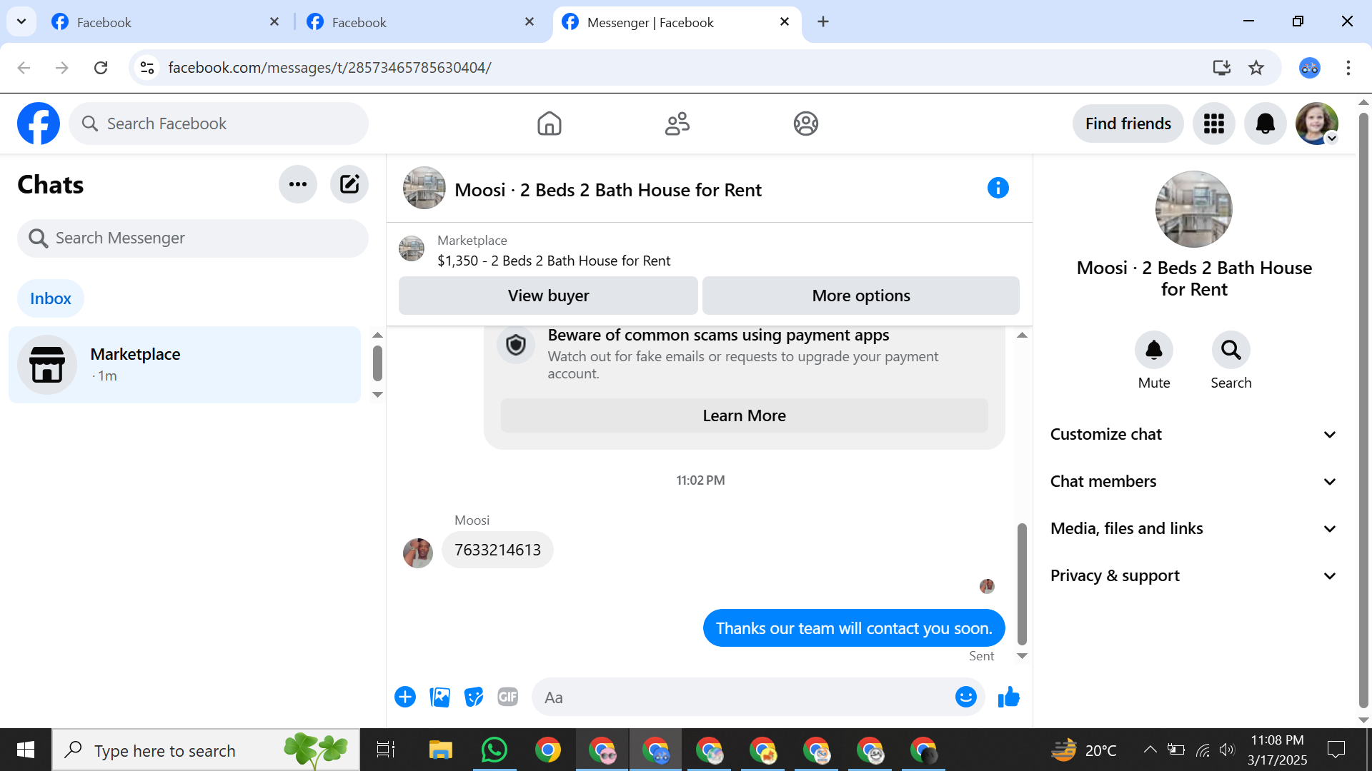Attach a photo using the image icon

pos(439,697)
